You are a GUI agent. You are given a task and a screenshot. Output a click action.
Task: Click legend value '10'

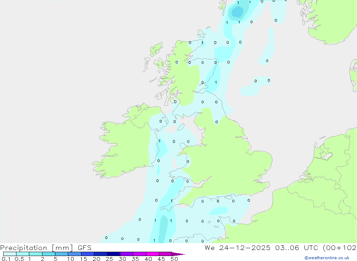click(x=71, y=259)
